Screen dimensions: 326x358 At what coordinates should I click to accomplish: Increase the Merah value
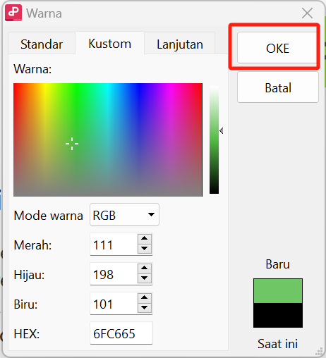pyautogui.click(x=145, y=238)
